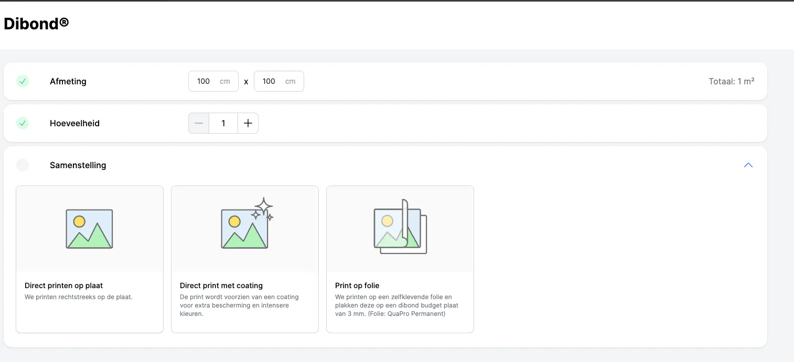Click the Samenstelling section heading
Image resolution: width=794 pixels, height=362 pixels.
coord(78,165)
